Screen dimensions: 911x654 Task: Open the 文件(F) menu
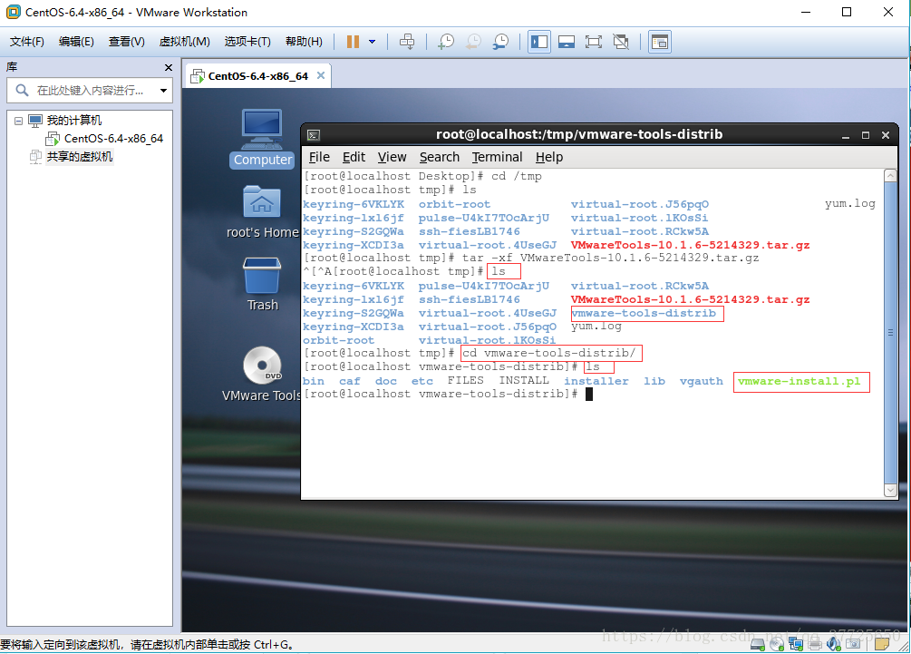click(x=26, y=42)
